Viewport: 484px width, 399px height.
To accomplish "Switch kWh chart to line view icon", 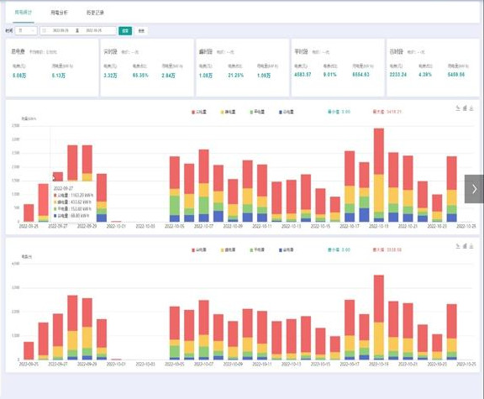I will coord(458,108).
